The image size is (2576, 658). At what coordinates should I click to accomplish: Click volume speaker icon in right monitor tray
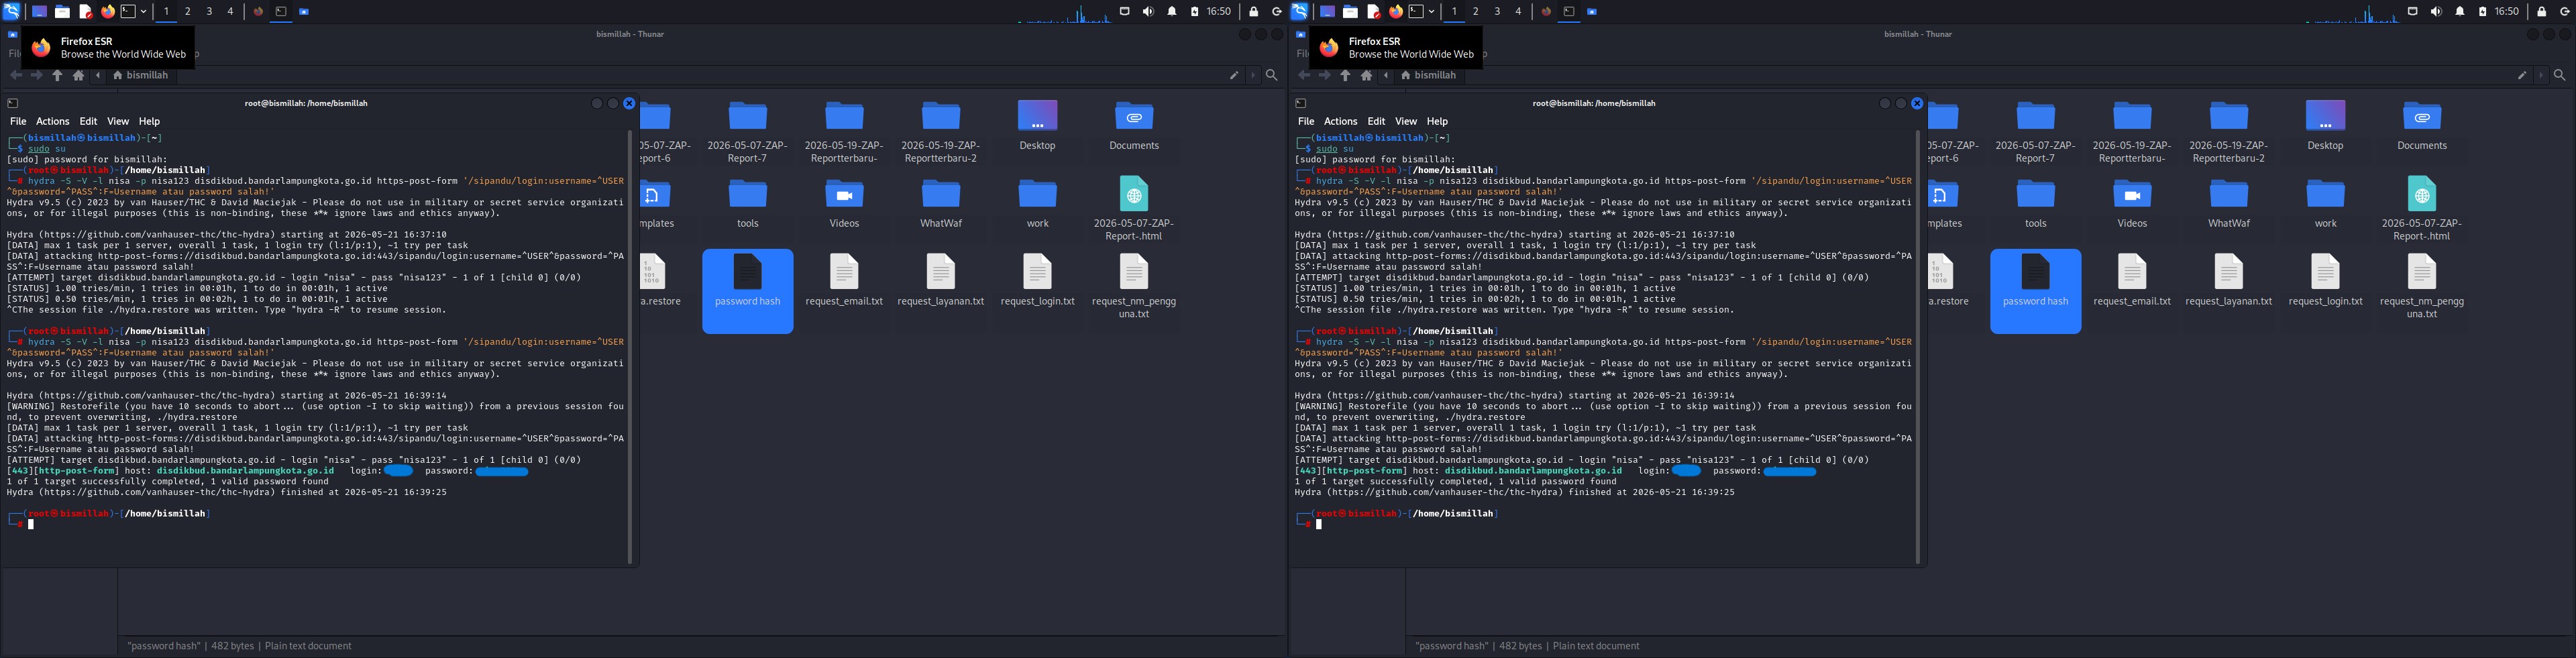(2436, 12)
